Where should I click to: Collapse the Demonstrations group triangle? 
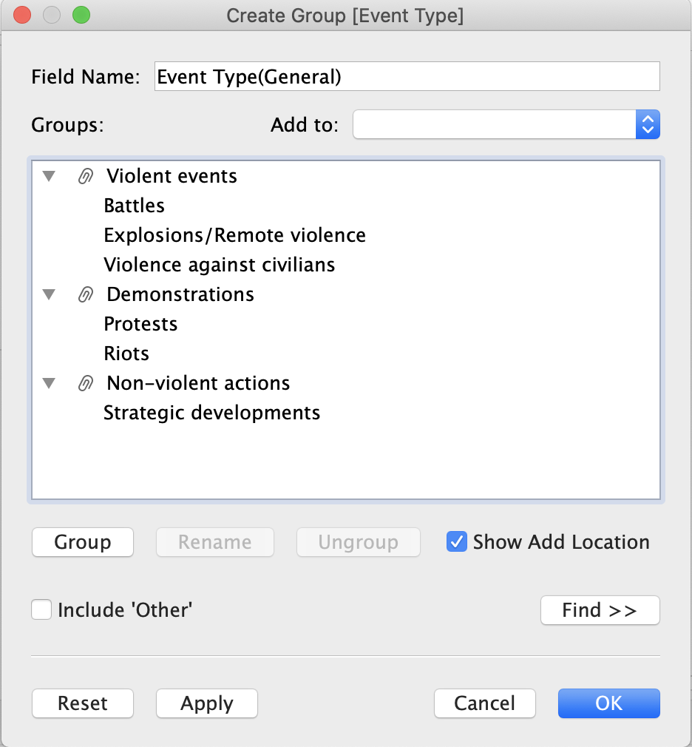click(x=50, y=294)
